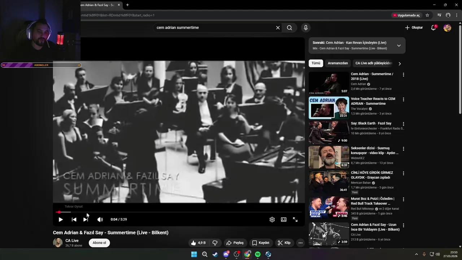Show hidden system tray icons
Viewport: 462px width, 260px height.
(x=416, y=254)
